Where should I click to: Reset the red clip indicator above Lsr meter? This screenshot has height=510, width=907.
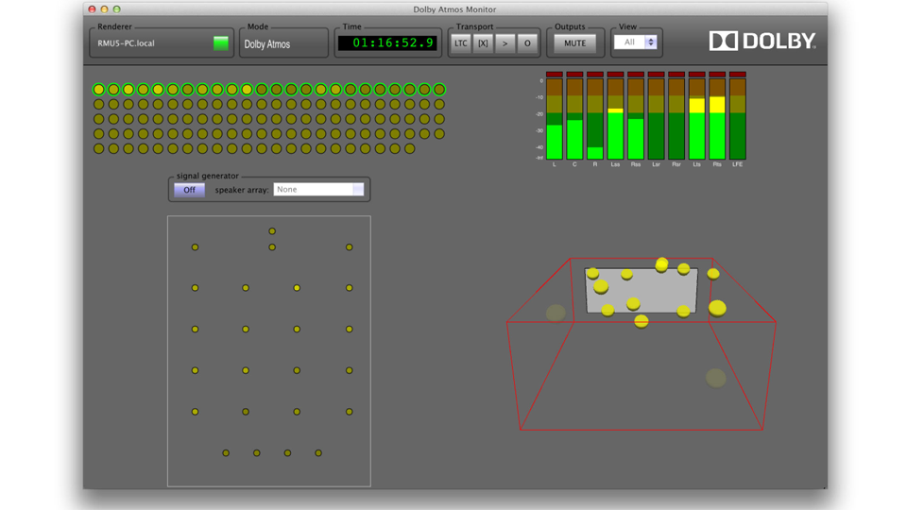[656, 75]
